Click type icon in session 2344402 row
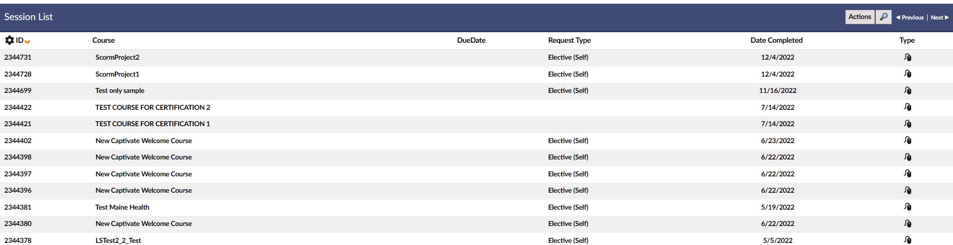953x245 pixels. point(907,140)
